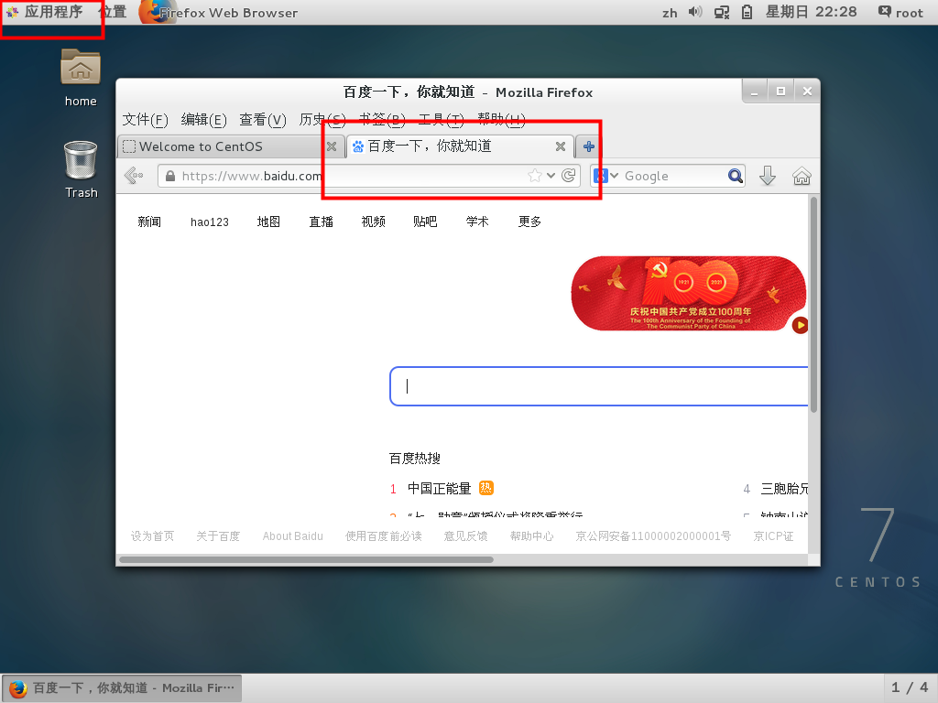Open the 应用程序 menu
This screenshot has height=703, width=938.
46,12
